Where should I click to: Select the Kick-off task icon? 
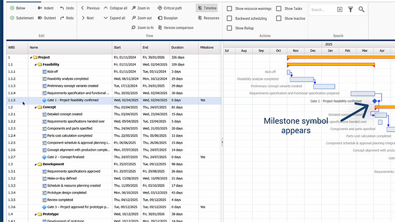tap(44, 72)
